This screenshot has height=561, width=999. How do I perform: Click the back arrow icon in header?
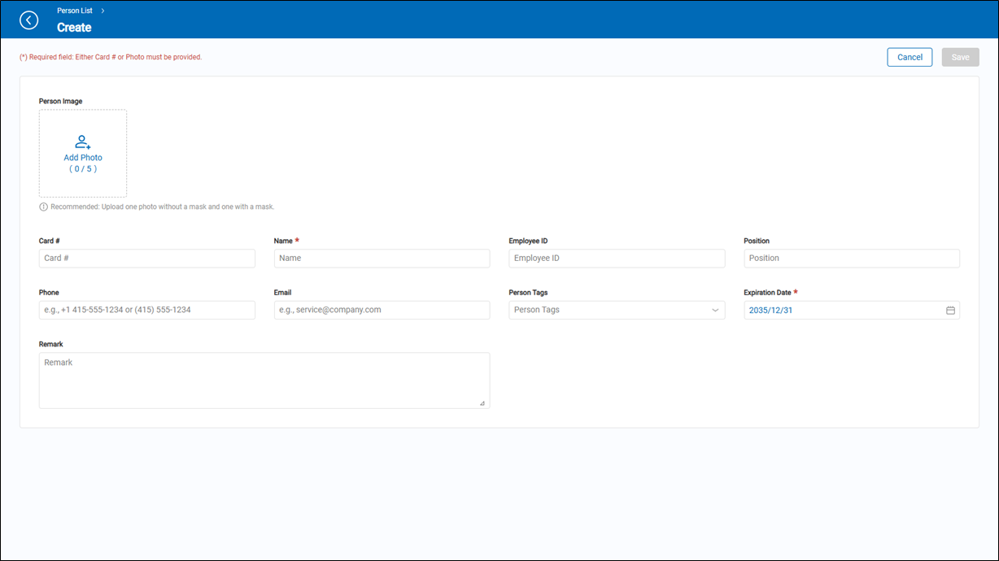pos(29,20)
